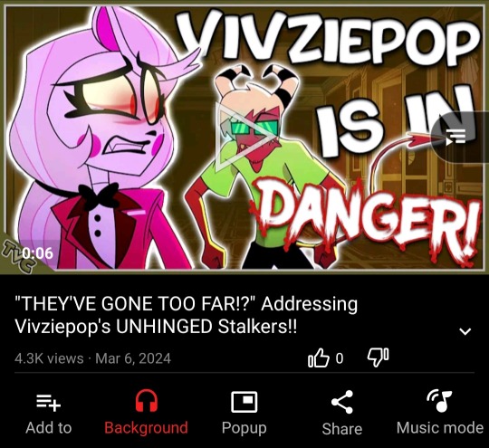This screenshot has width=489, height=448.
Task: Click the Music mode label
Action: point(440,427)
